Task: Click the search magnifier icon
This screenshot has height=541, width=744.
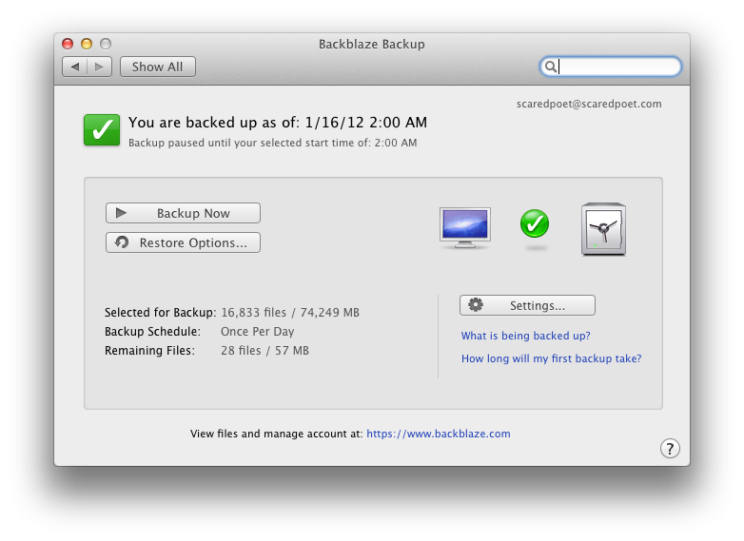Action: 550,67
